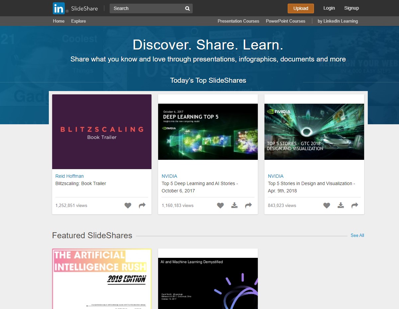Like the Deep Learning Top 5 slideshow
The width and height of the screenshot is (399, 309).
220,206
